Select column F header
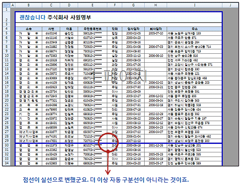This screenshot has width=242, height=184. 115,5
